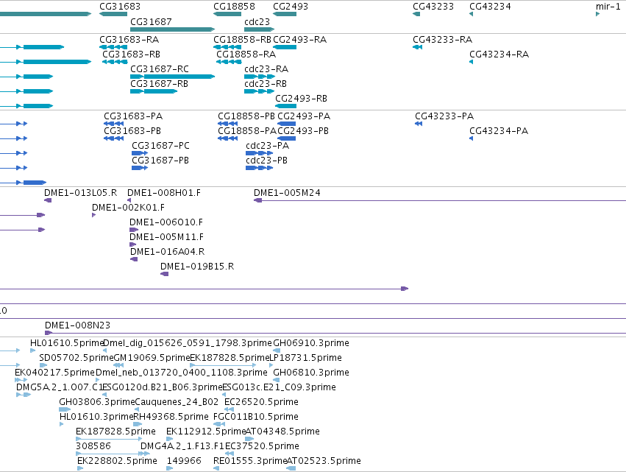The image size is (626, 472).
Task: Select the DME1-019B15.R label
Action: (x=197, y=267)
